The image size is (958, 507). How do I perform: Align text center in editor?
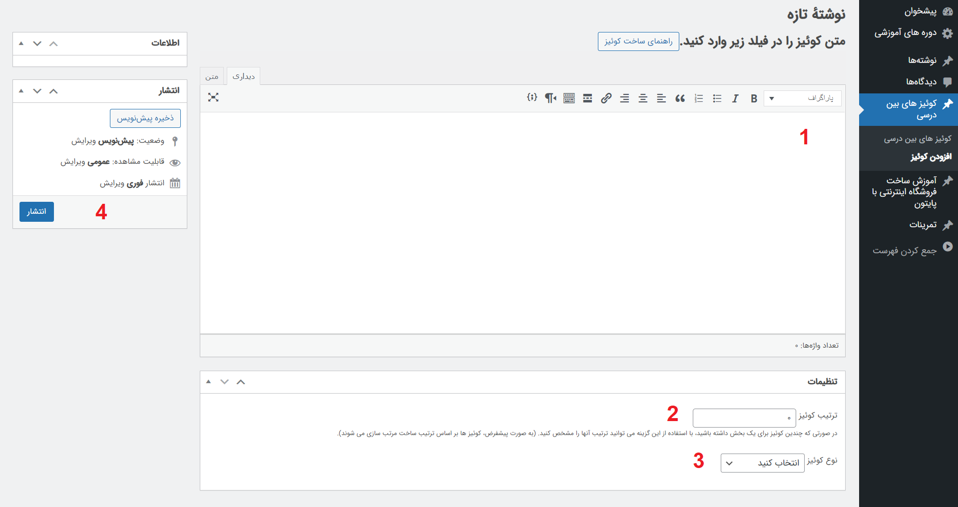point(643,98)
